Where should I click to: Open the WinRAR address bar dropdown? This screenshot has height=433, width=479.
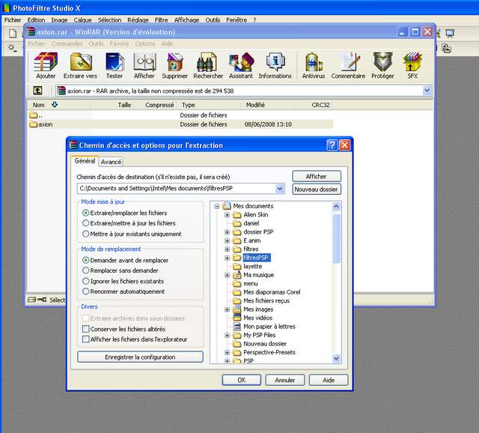[427, 91]
